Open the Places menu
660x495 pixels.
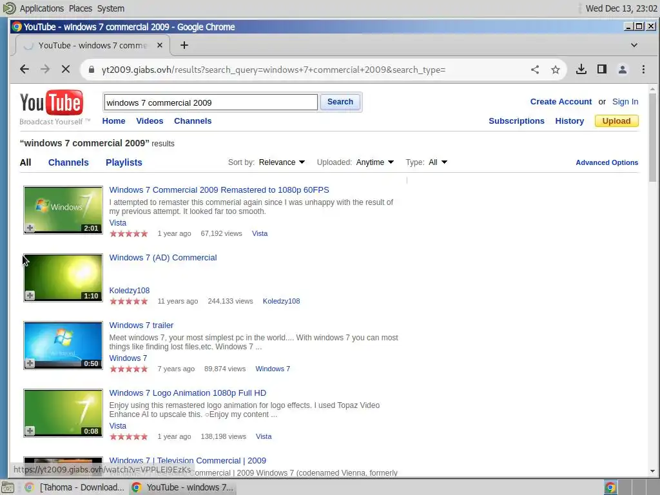[81, 8]
